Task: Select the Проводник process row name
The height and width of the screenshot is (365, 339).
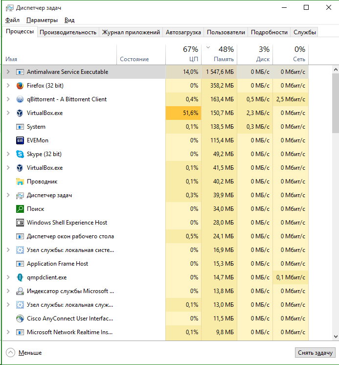Action: [x=42, y=182]
